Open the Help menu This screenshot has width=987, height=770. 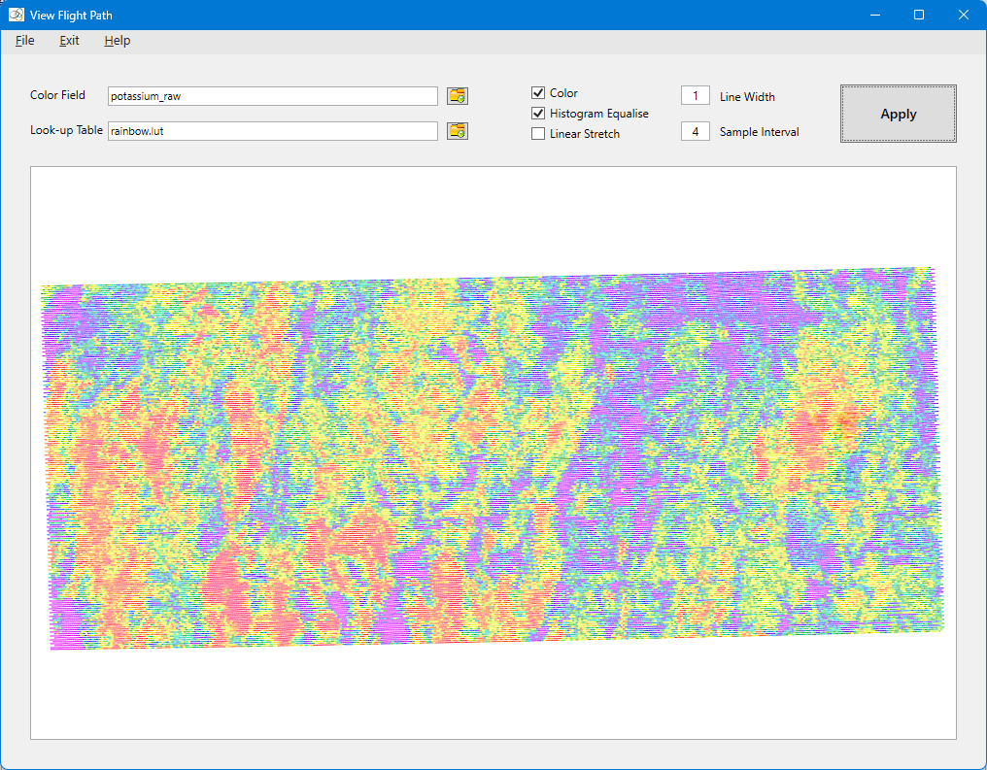(118, 41)
